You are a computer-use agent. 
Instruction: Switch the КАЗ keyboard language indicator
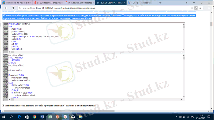coord(192,117)
